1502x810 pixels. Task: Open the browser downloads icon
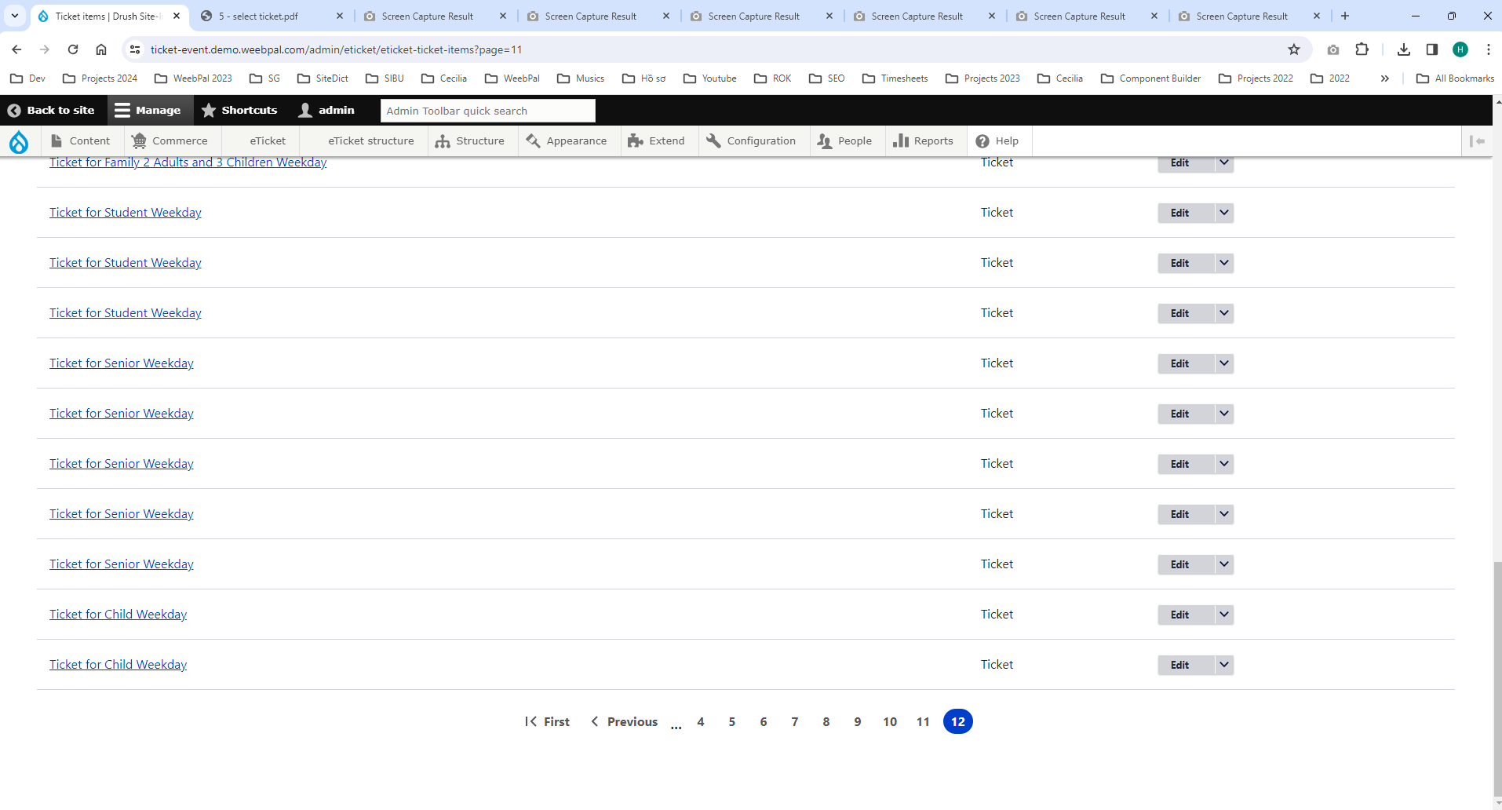1404,49
